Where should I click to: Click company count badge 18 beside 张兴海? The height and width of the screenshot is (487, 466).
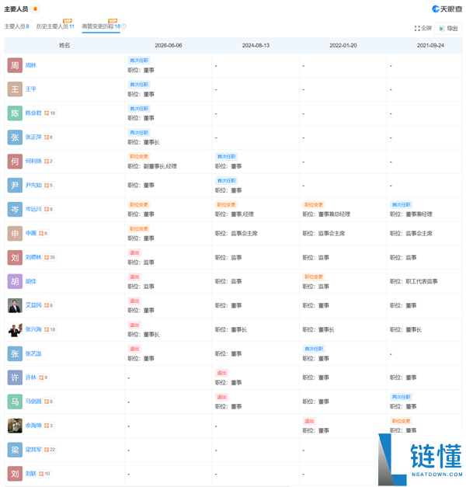50,329
